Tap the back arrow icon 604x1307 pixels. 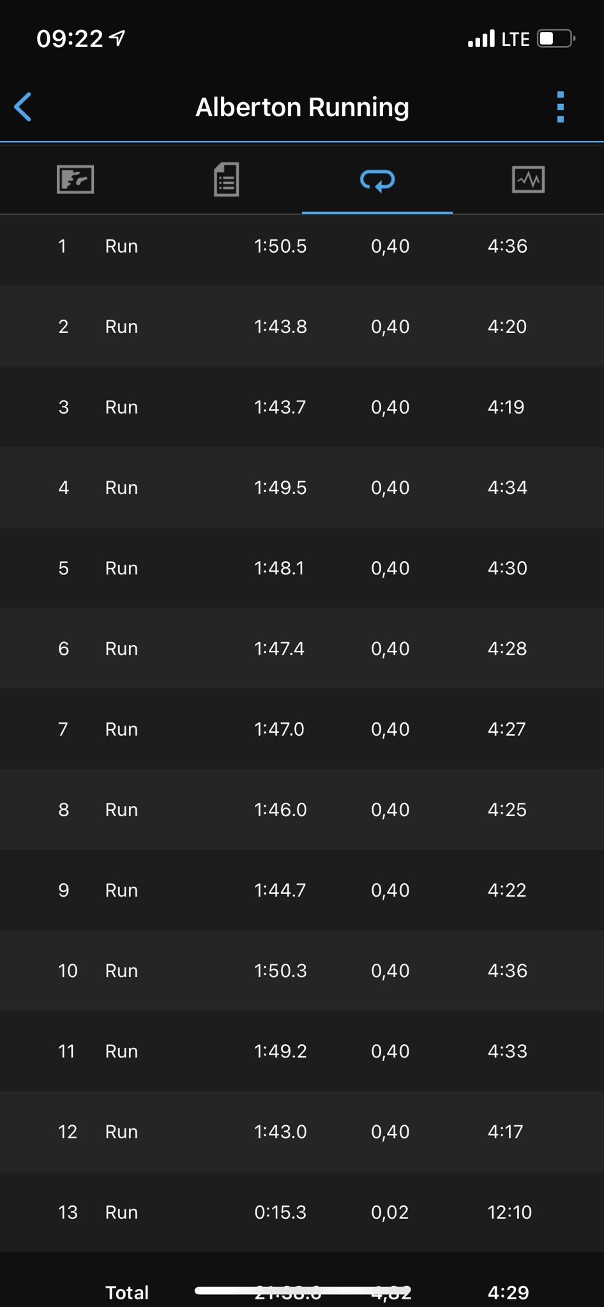click(23, 107)
